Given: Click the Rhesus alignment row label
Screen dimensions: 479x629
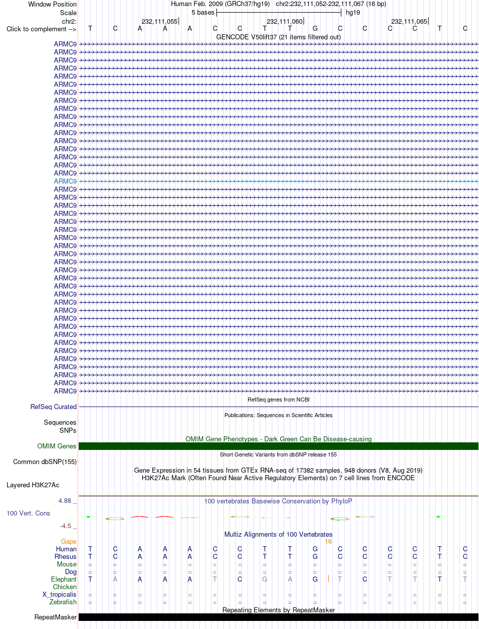Looking at the screenshot, I should click(66, 556).
